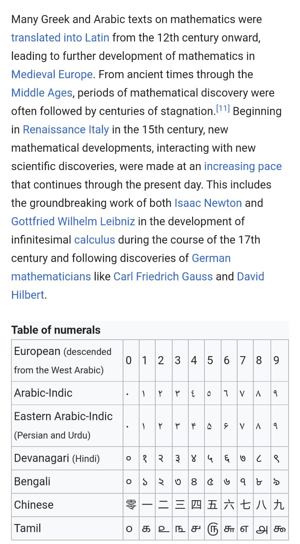
Task: Open Isaac Newton's article link
Action: [208, 203]
